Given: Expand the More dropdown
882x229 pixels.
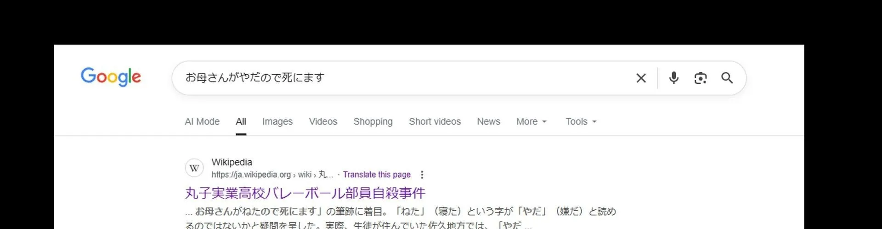Looking at the screenshot, I should 531,121.
